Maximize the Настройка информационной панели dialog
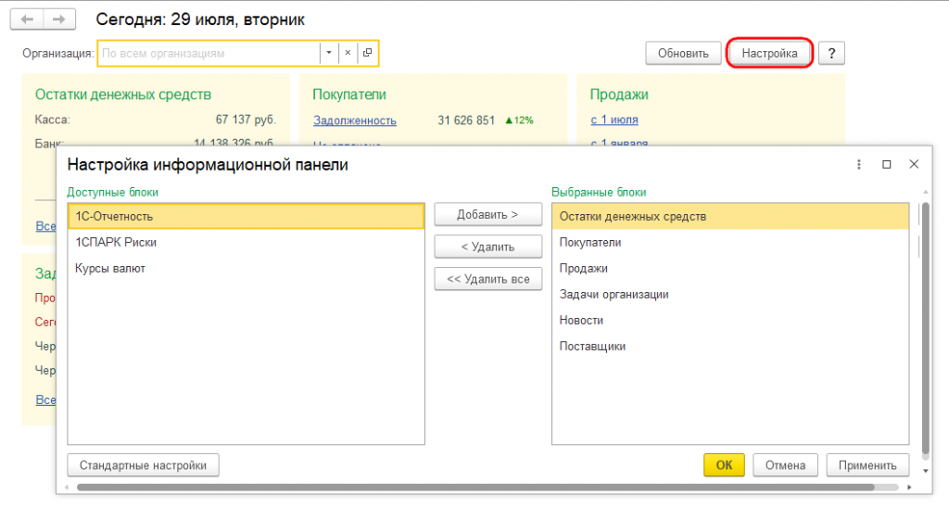The height and width of the screenshot is (507, 949). (887, 165)
